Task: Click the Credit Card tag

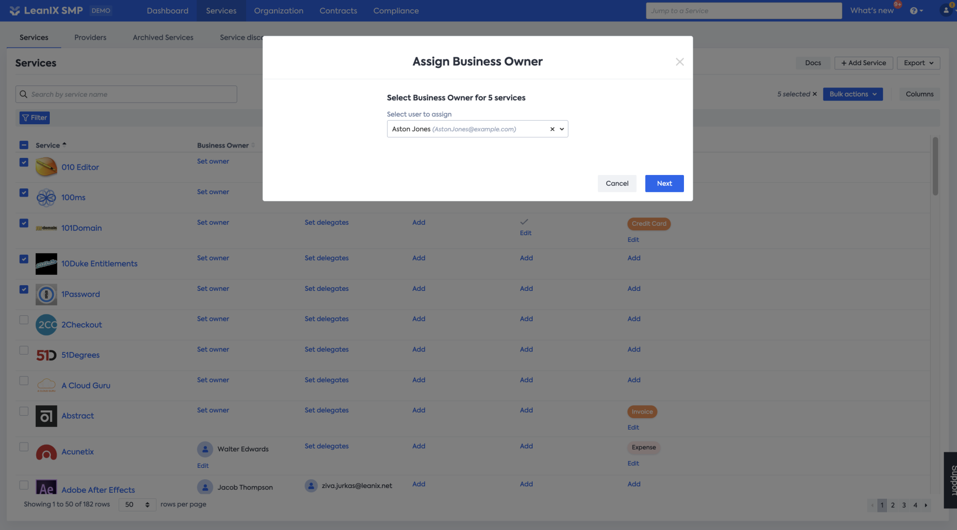Action: click(649, 224)
